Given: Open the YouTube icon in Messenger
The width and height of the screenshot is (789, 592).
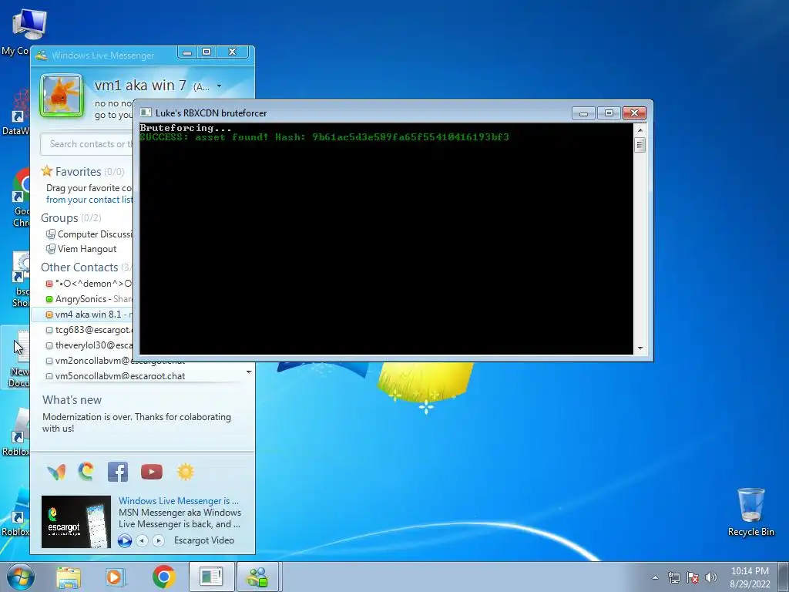Looking at the screenshot, I should pos(152,472).
